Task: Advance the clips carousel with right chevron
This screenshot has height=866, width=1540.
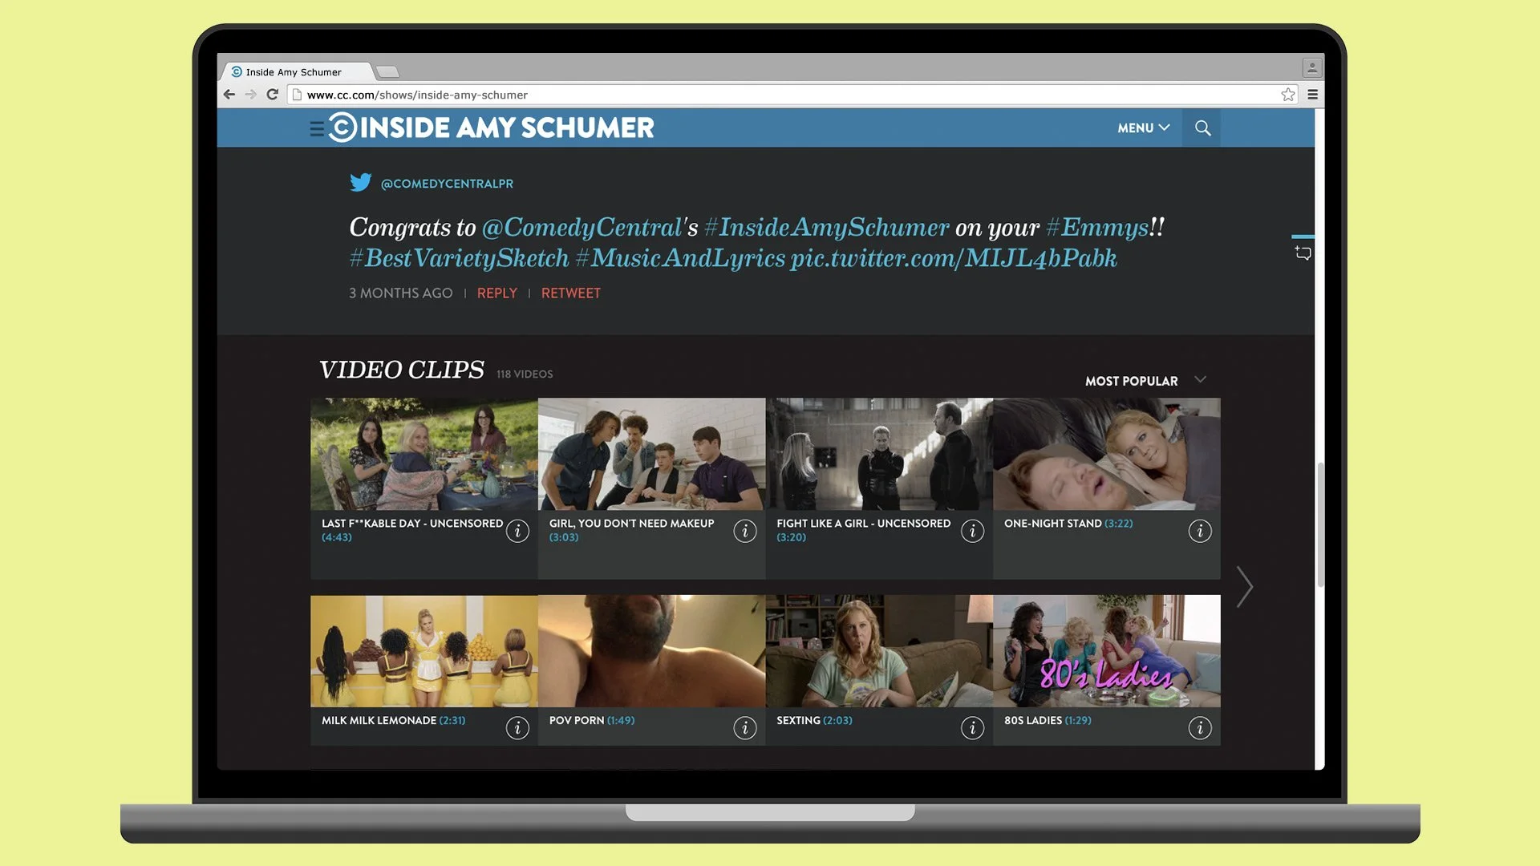Action: [1244, 586]
